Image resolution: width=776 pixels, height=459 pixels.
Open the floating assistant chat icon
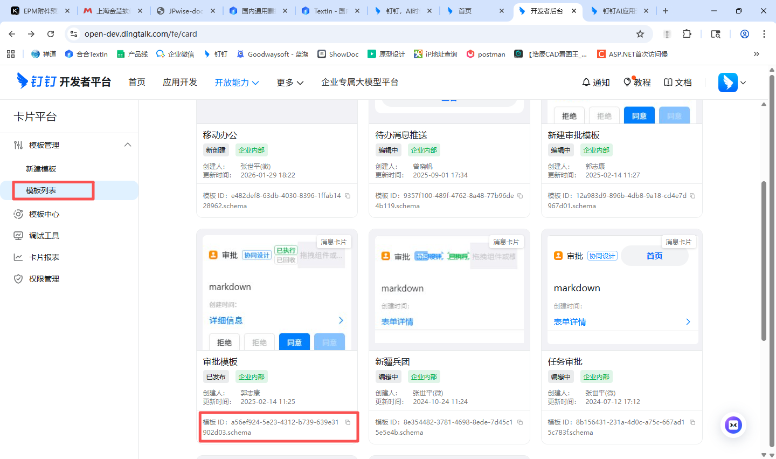733,425
